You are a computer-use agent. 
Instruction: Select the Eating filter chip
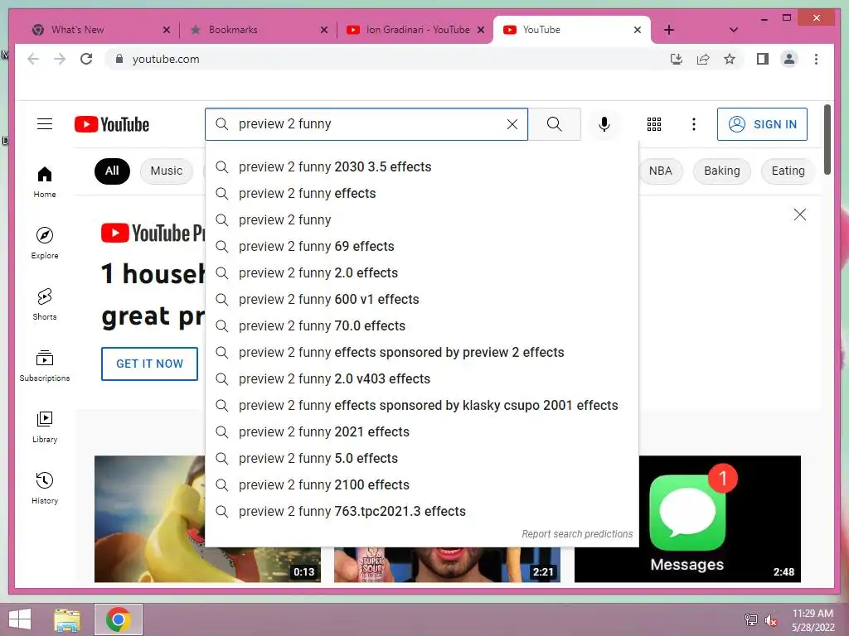pyautogui.click(x=788, y=171)
